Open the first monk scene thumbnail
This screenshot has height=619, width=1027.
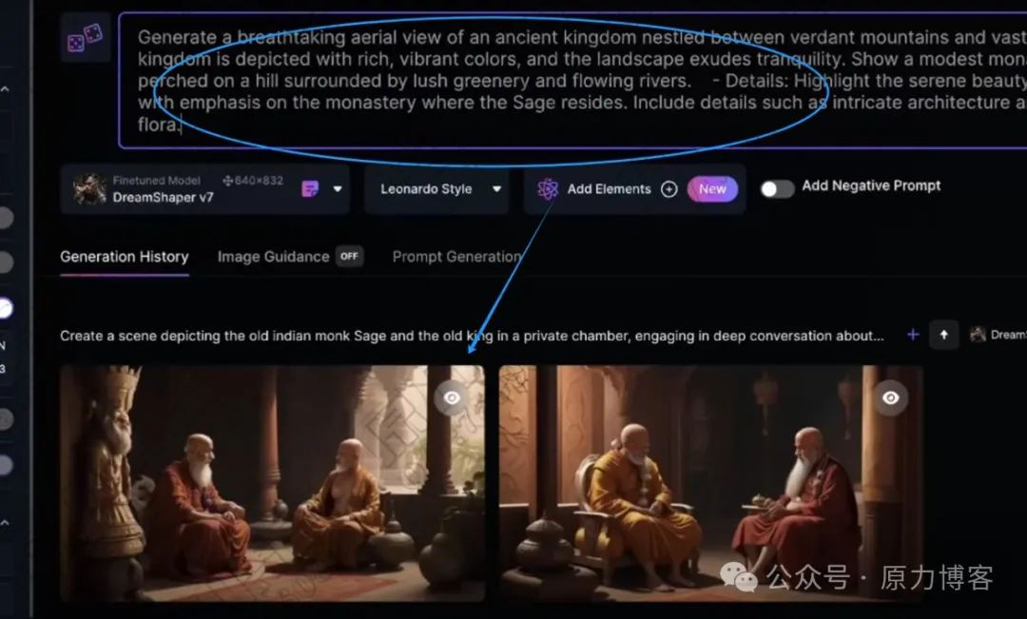(273, 483)
